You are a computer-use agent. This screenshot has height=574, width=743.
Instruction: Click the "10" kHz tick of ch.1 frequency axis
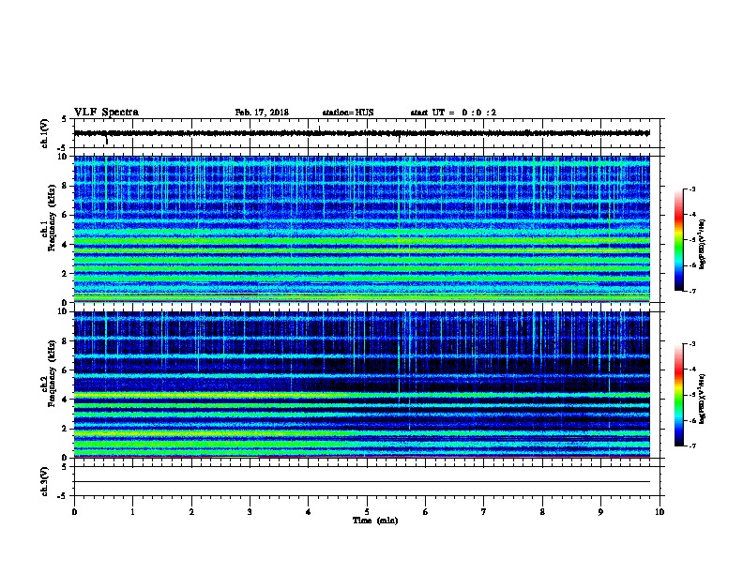pyautogui.click(x=62, y=157)
